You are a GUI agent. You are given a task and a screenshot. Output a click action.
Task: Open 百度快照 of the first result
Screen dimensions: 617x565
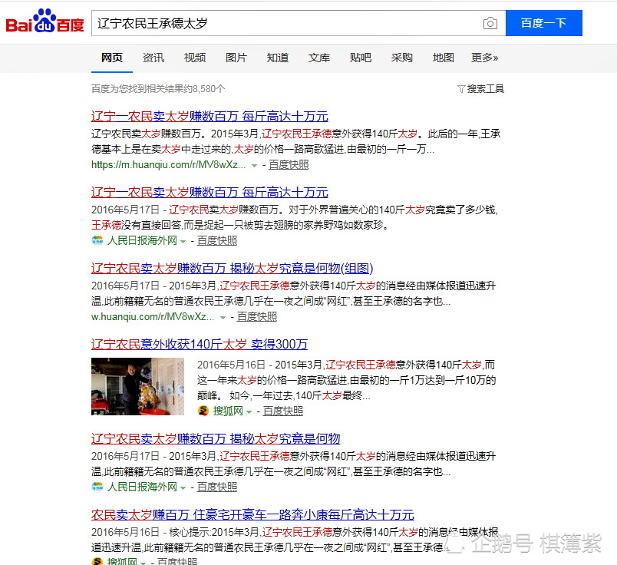[x=289, y=164]
